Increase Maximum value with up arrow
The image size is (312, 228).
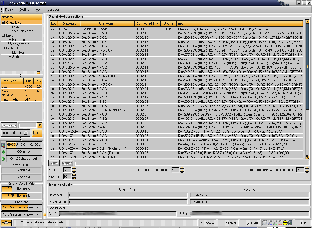pos(74,175)
